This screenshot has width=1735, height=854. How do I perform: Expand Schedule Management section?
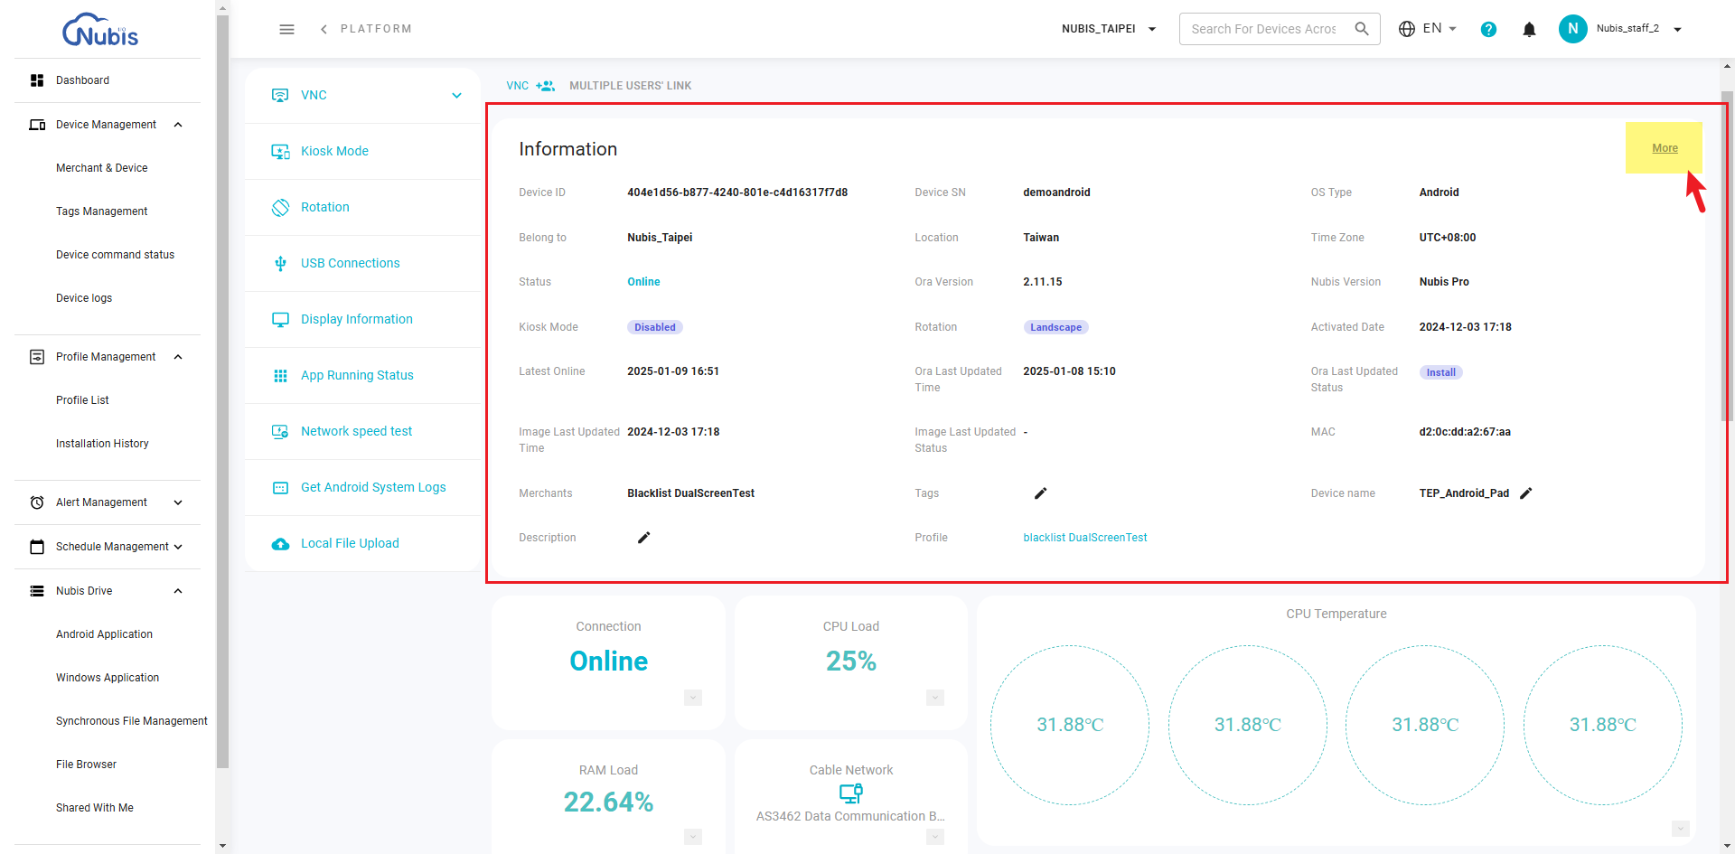[x=178, y=547]
